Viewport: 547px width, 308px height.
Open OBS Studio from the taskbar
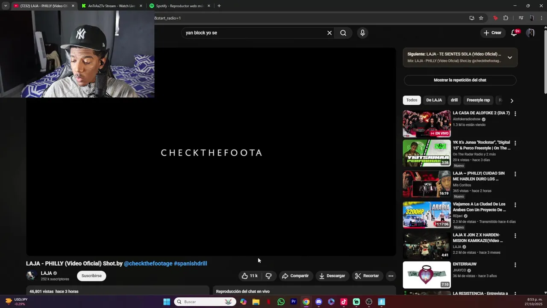click(369, 302)
